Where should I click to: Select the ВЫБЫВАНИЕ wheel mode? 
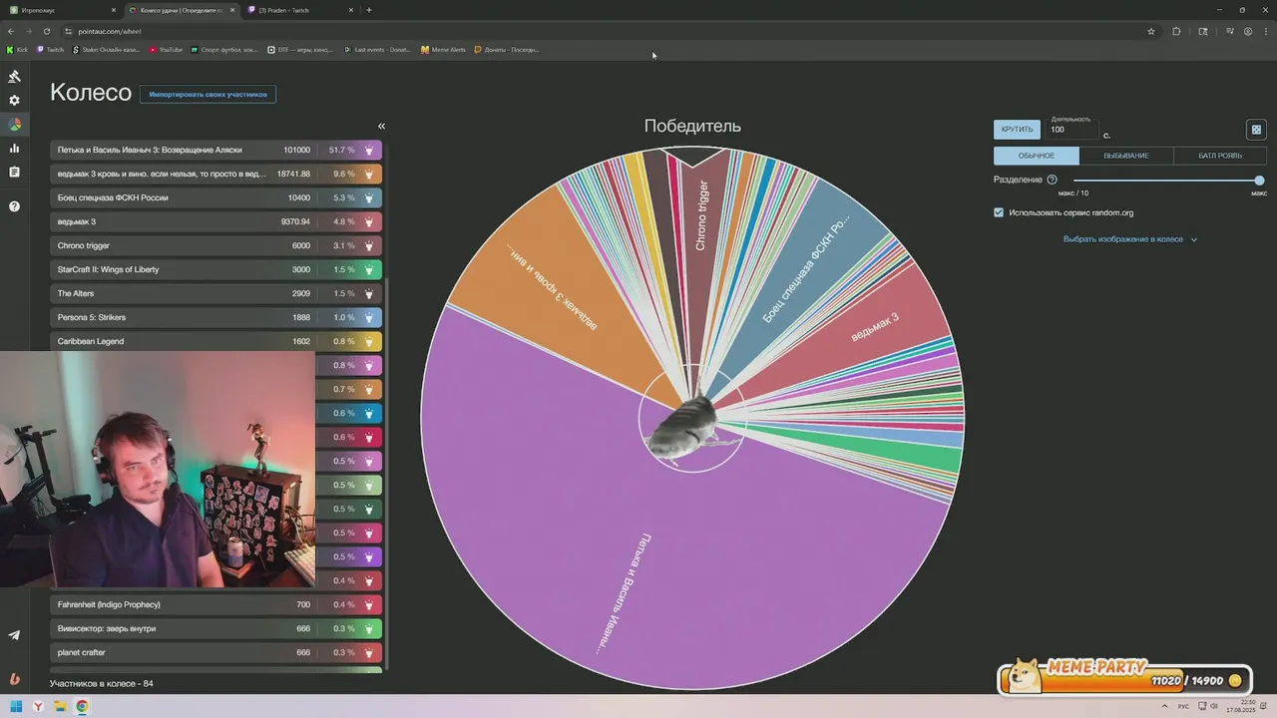1126,156
